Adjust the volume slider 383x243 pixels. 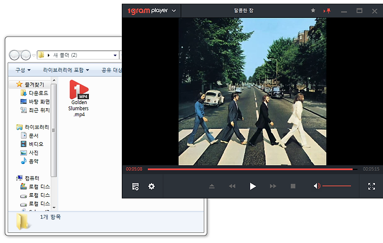[337, 186]
